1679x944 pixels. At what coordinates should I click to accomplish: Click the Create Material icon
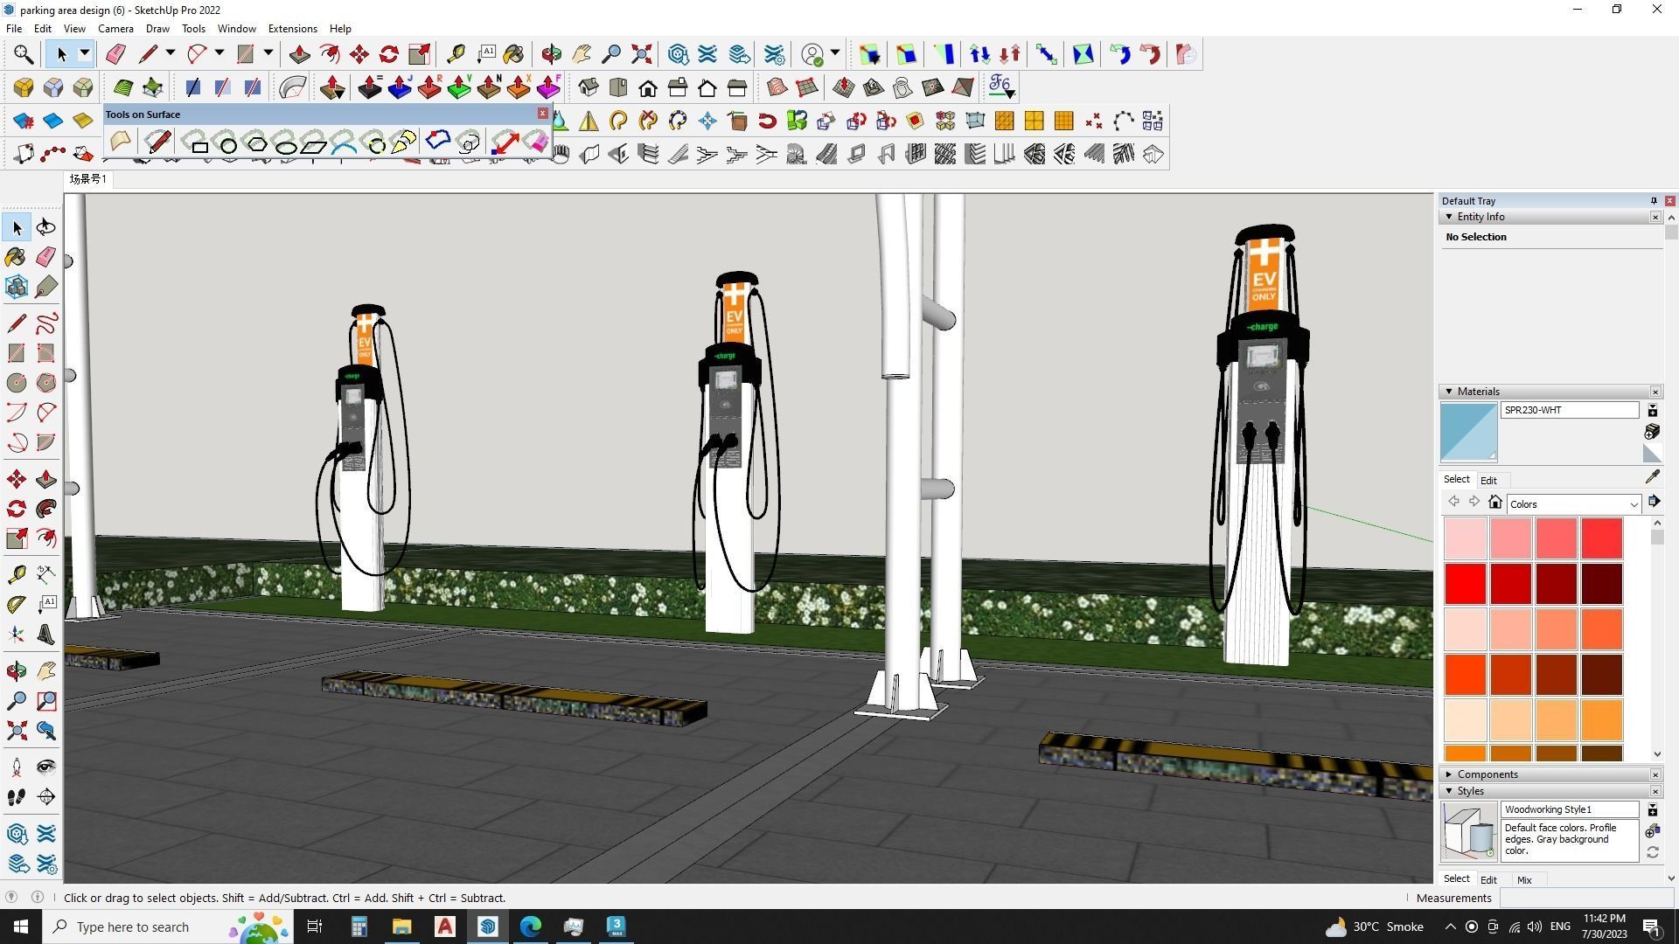(1652, 432)
